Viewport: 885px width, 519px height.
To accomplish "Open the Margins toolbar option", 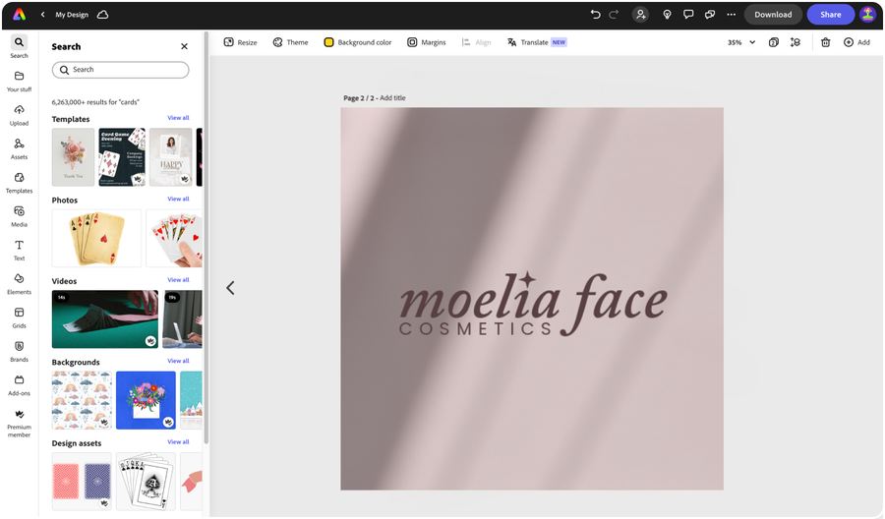I will 427,42.
